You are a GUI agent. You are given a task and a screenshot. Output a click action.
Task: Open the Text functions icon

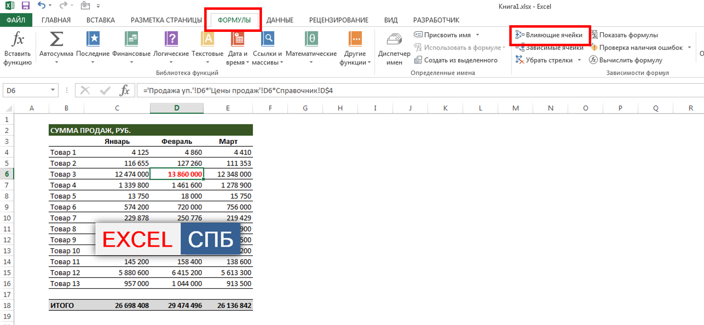click(x=207, y=39)
